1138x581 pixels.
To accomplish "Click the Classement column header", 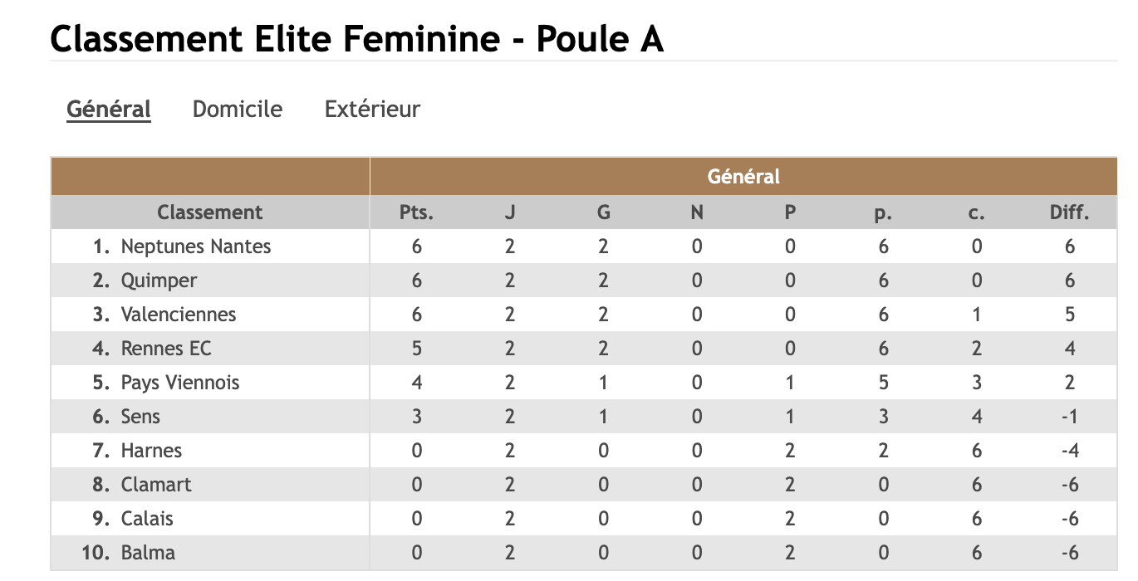I will coord(209,212).
